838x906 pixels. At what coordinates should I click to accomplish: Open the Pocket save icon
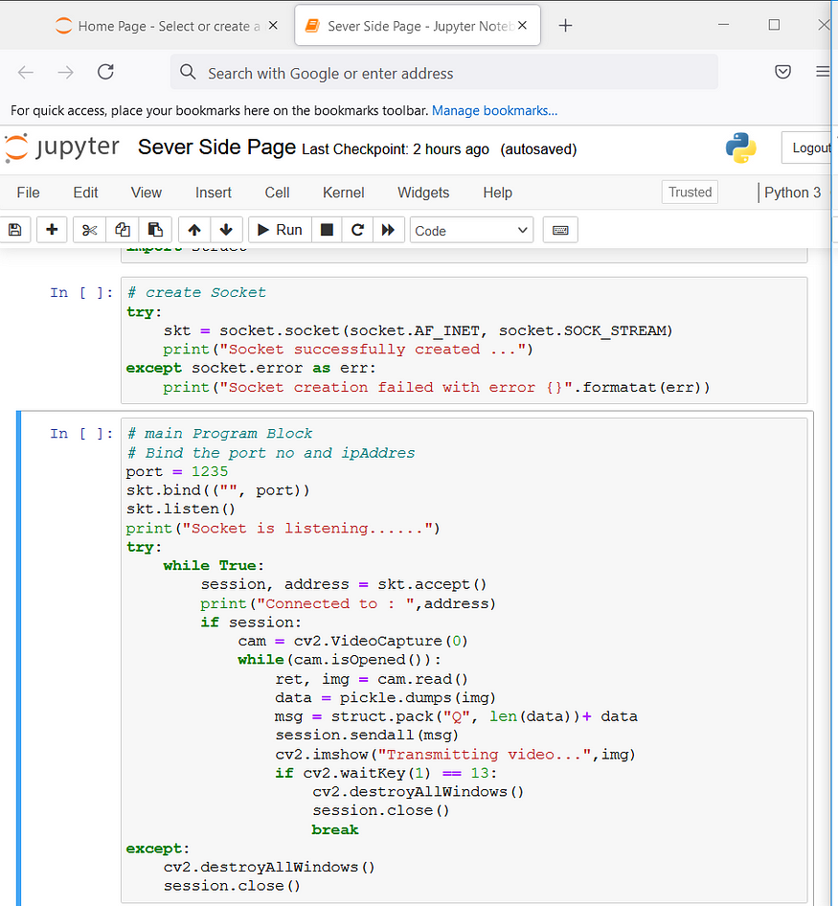pyautogui.click(x=782, y=72)
